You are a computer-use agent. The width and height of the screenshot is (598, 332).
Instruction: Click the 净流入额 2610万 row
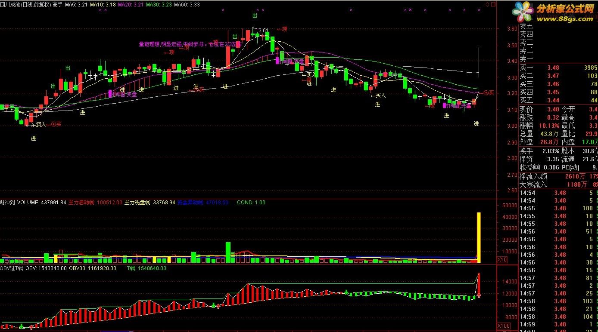click(558, 176)
